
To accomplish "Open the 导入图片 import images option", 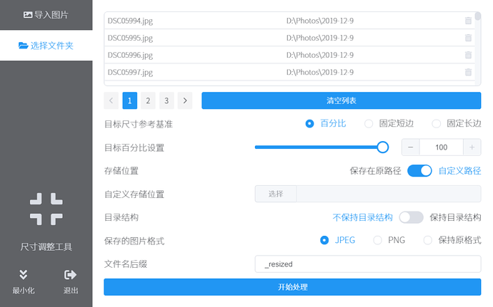I will (x=46, y=14).
